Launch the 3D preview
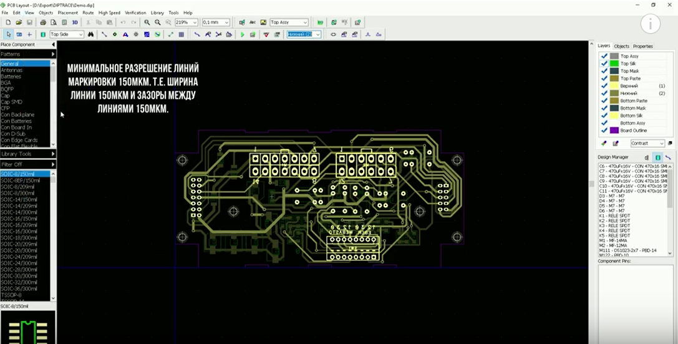678x344 pixels. [75, 22]
